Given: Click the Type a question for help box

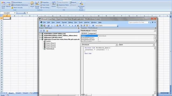Looking at the screenshot, I should tap(138, 22).
